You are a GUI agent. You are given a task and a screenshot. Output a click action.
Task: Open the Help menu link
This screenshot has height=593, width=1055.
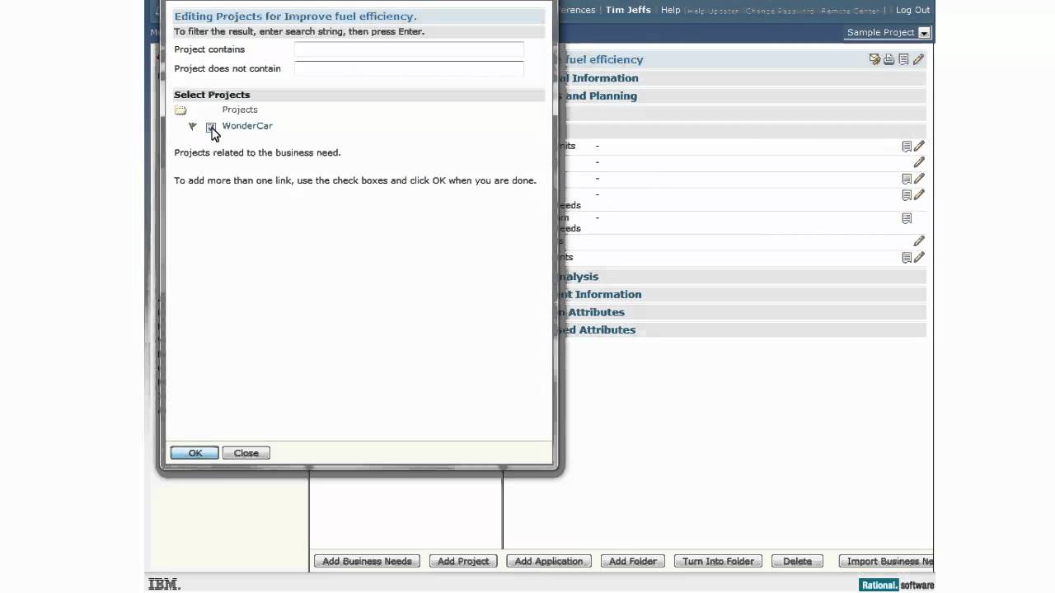[x=670, y=10]
